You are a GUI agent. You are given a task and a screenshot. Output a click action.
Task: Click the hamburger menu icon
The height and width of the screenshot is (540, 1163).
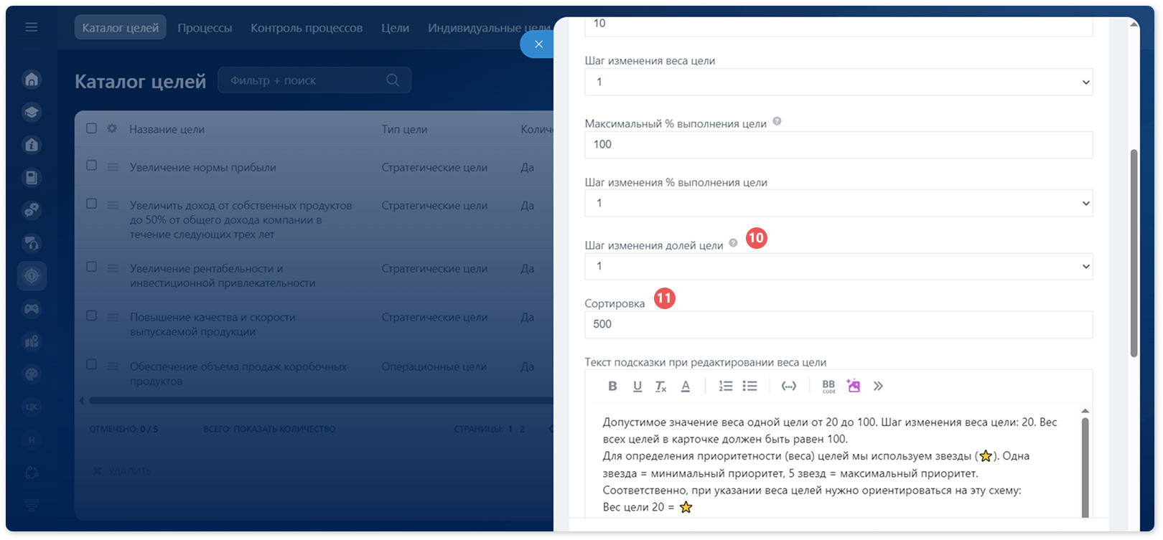click(32, 27)
